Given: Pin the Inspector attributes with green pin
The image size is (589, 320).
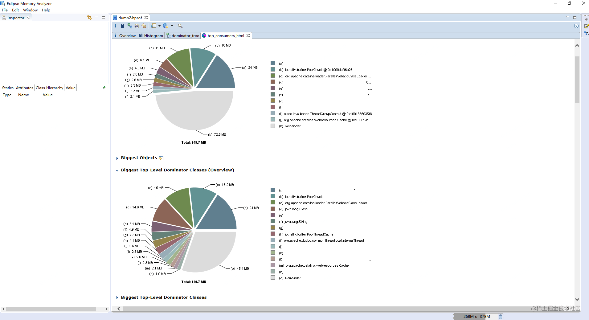Looking at the screenshot, I should [104, 88].
